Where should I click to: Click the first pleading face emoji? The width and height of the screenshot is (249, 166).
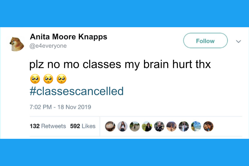coord(35,79)
